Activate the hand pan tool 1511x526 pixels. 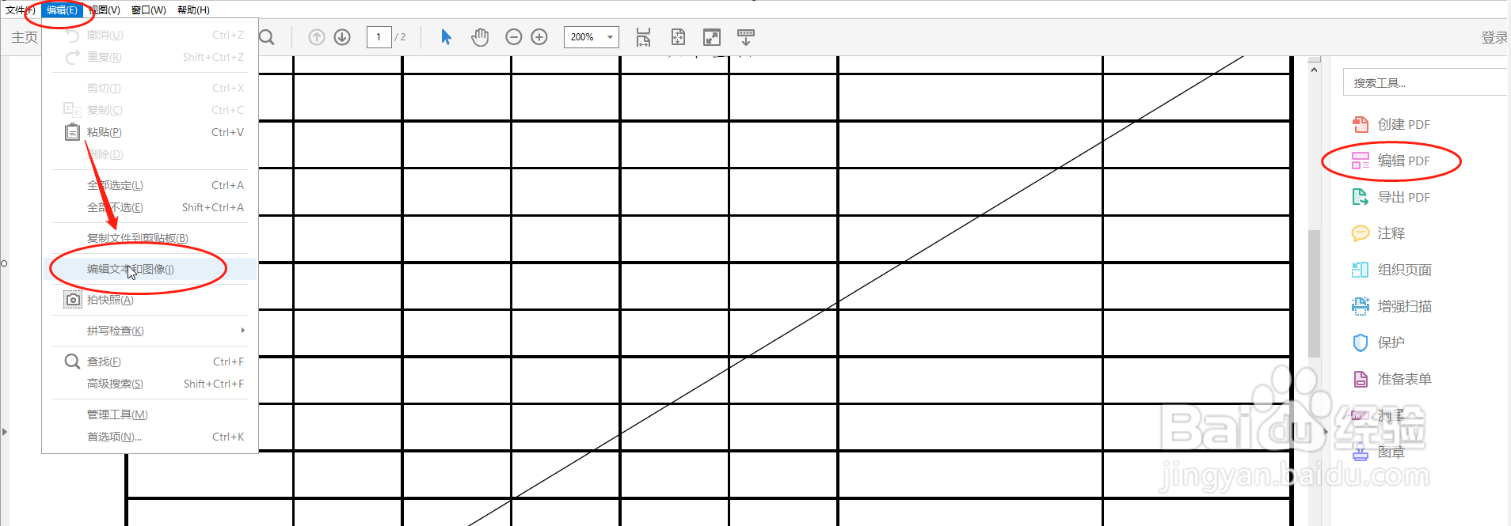pyautogui.click(x=480, y=37)
